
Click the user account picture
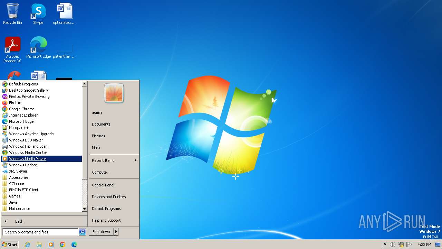click(x=114, y=93)
